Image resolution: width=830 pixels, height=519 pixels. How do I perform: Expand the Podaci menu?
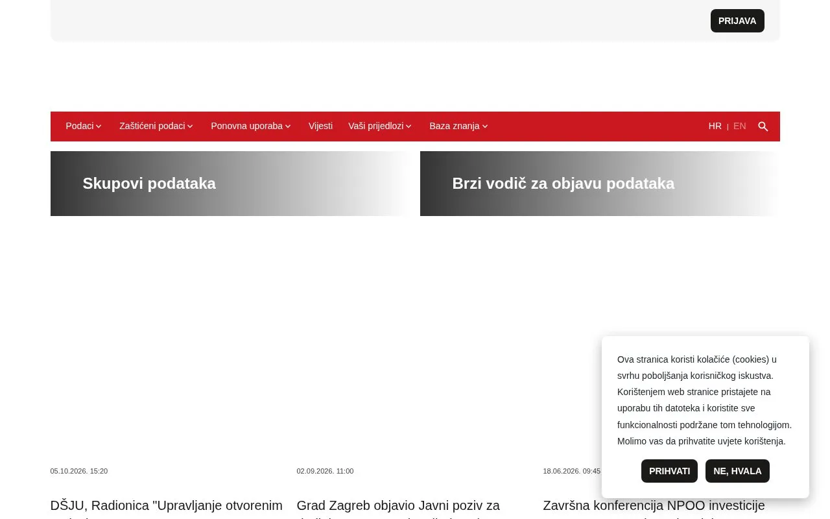click(84, 126)
